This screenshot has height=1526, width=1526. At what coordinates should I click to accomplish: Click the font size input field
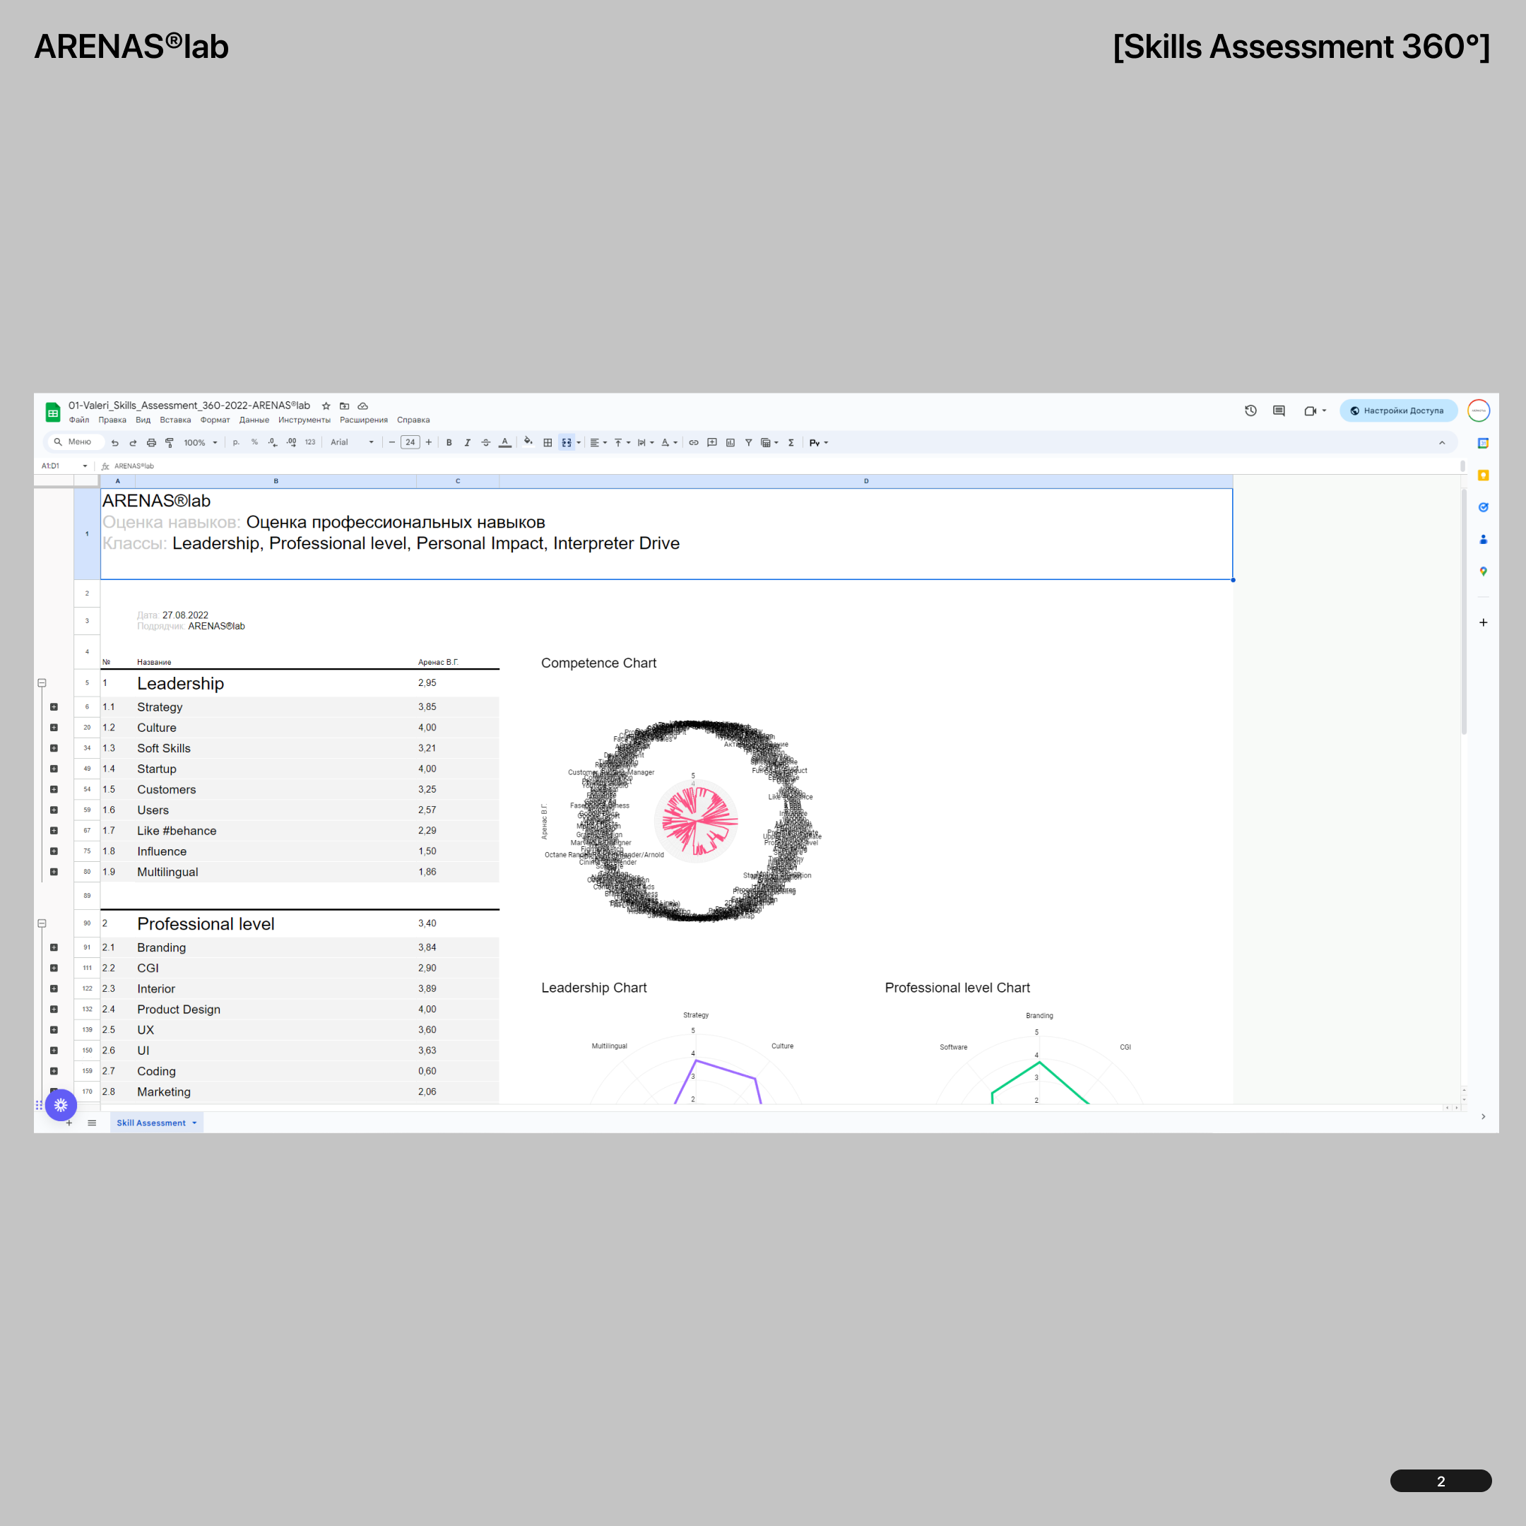coord(410,442)
